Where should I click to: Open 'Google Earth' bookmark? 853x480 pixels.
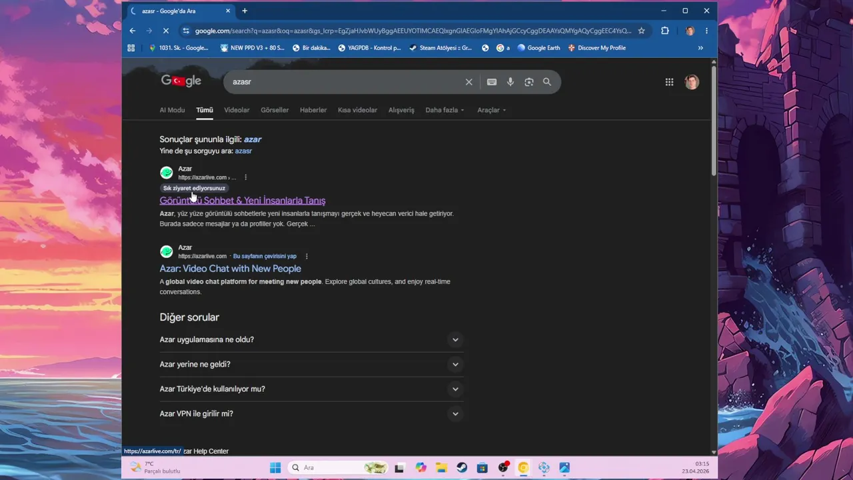point(538,48)
